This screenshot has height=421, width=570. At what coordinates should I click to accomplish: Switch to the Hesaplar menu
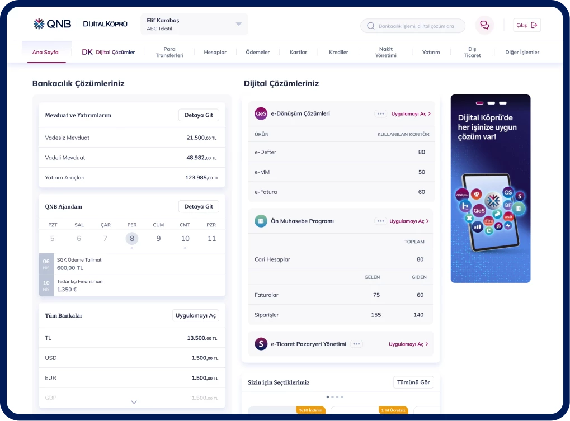(215, 52)
